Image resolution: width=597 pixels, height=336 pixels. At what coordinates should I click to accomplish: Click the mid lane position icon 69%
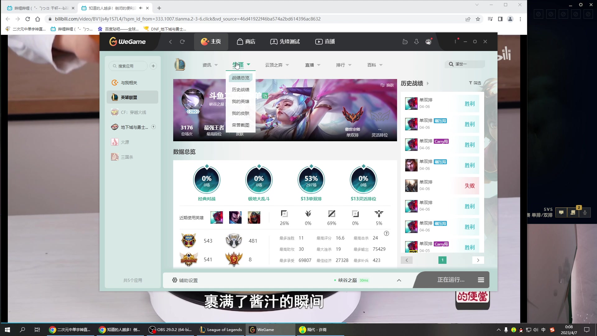coord(332,214)
